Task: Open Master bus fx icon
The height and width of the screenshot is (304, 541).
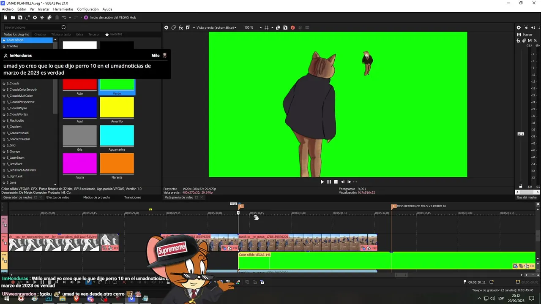Action: (x=519, y=41)
